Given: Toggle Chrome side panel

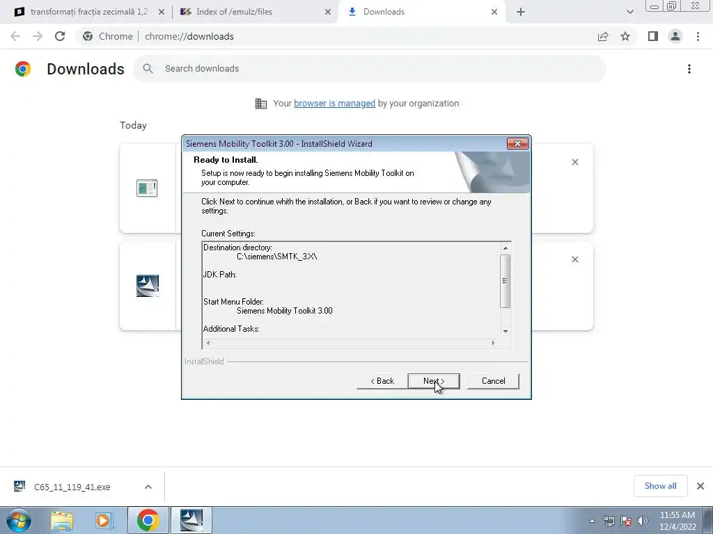Looking at the screenshot, I should (653, 36).
